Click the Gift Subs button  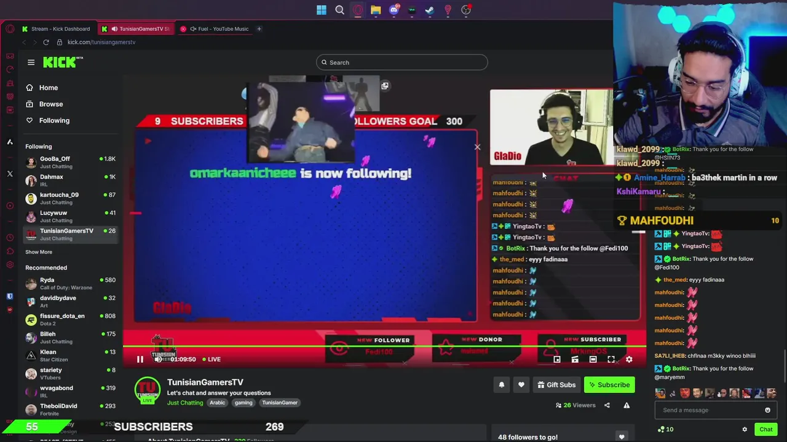[556, 385]
